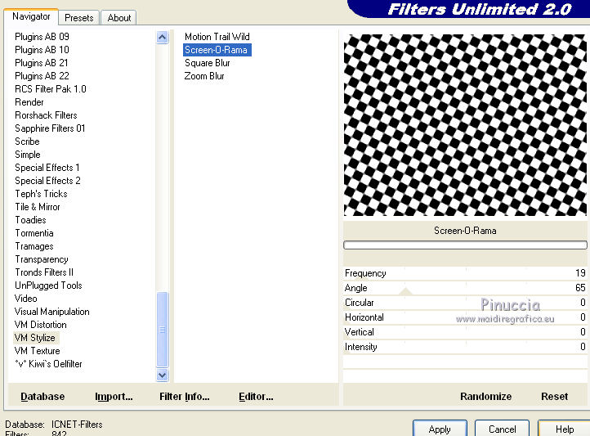Open Visual Manipulation category
The height and width of the screenshot is (436, 590).
point(52,312)
